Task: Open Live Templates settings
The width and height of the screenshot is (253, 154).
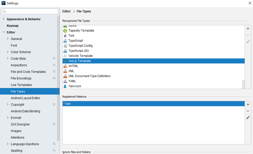Action: (x=21, y=85)
